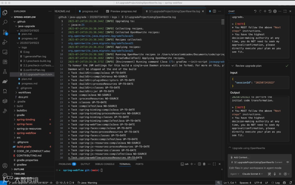Collapse the Review upgrade plan section
295x185 pixels.
(x=232, y=66)
